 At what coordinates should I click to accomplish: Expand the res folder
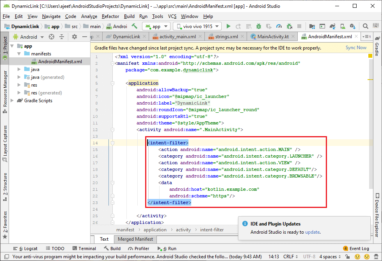coord(19,85)
